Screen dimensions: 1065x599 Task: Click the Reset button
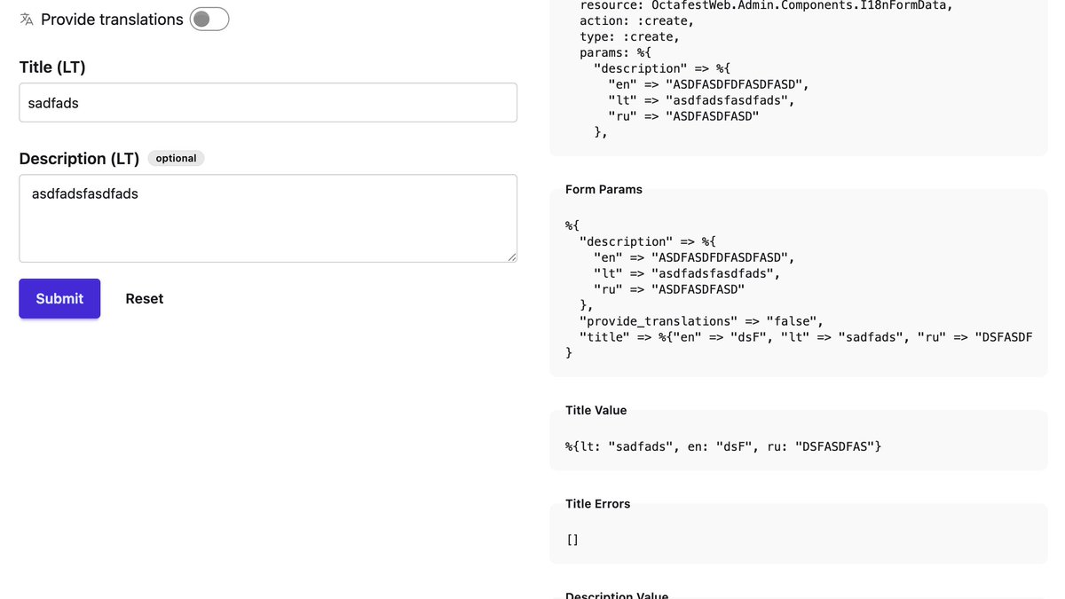click(145, 299)
